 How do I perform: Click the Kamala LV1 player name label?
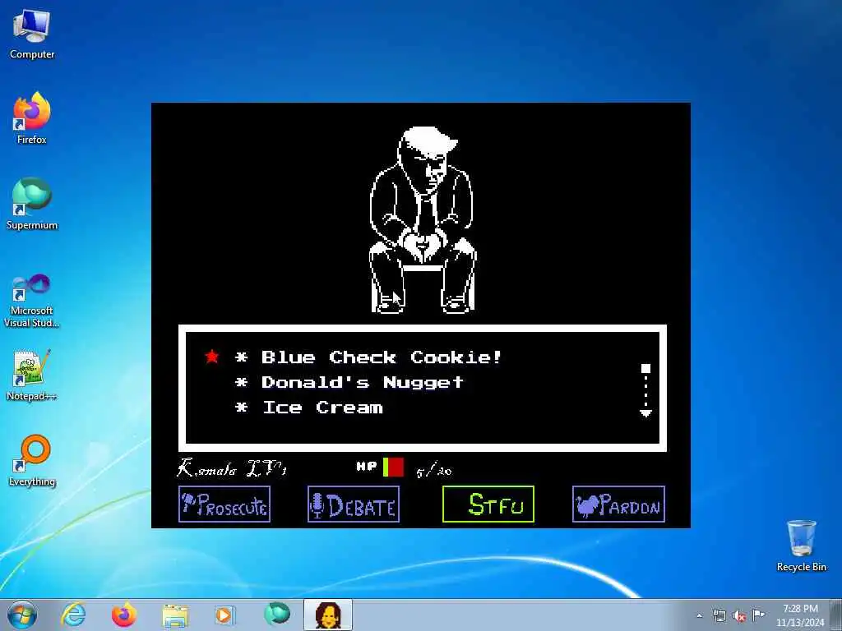[232, 467]
